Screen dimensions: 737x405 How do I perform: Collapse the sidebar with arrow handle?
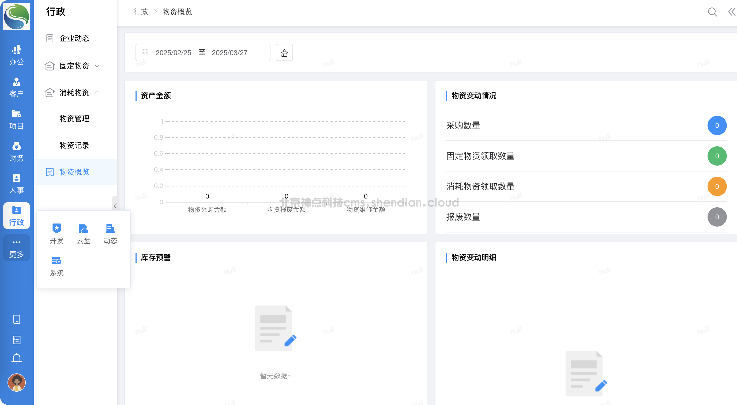tap(115, 205)
